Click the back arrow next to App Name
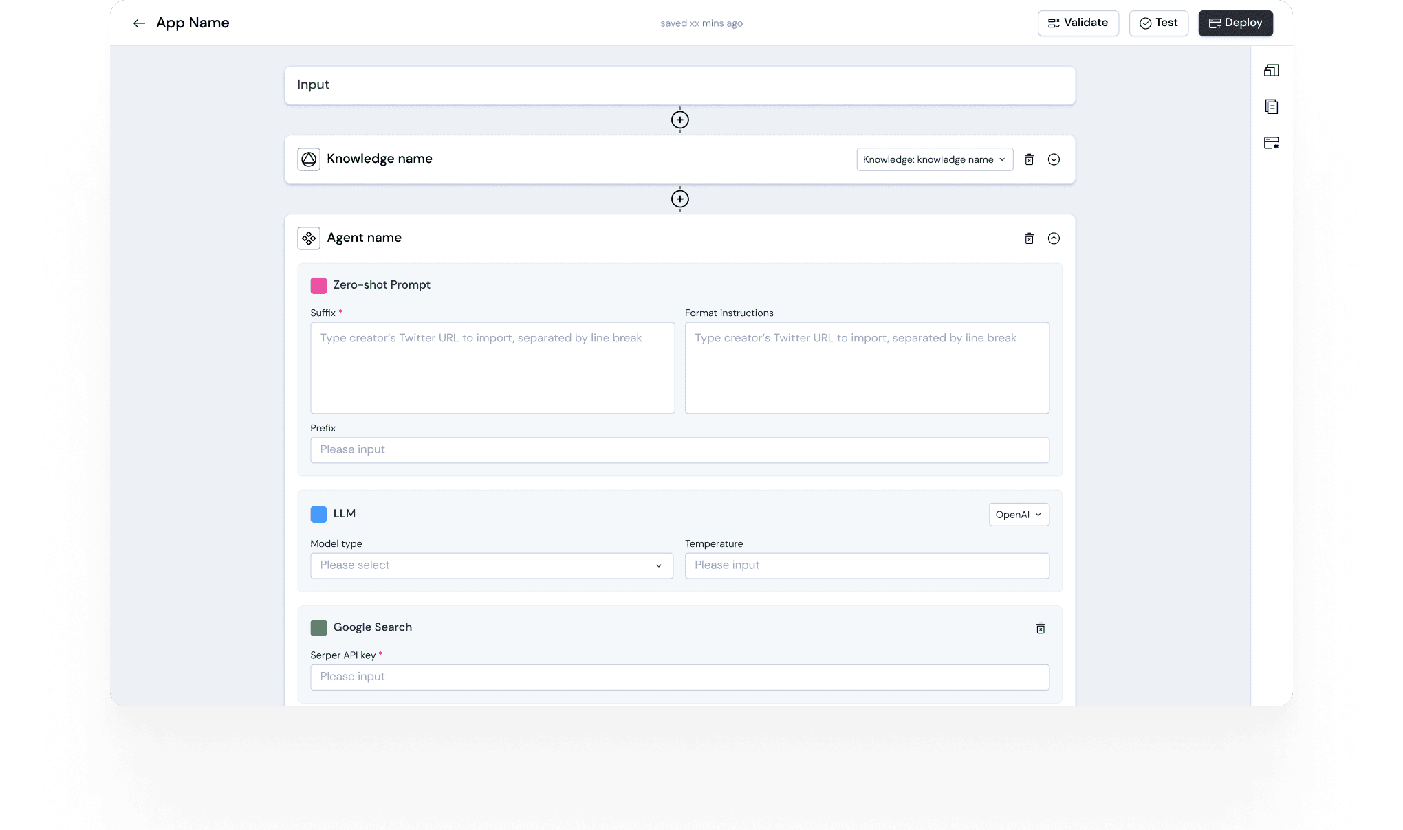This screenshot has width=1403, height=830. coord(139,23)
